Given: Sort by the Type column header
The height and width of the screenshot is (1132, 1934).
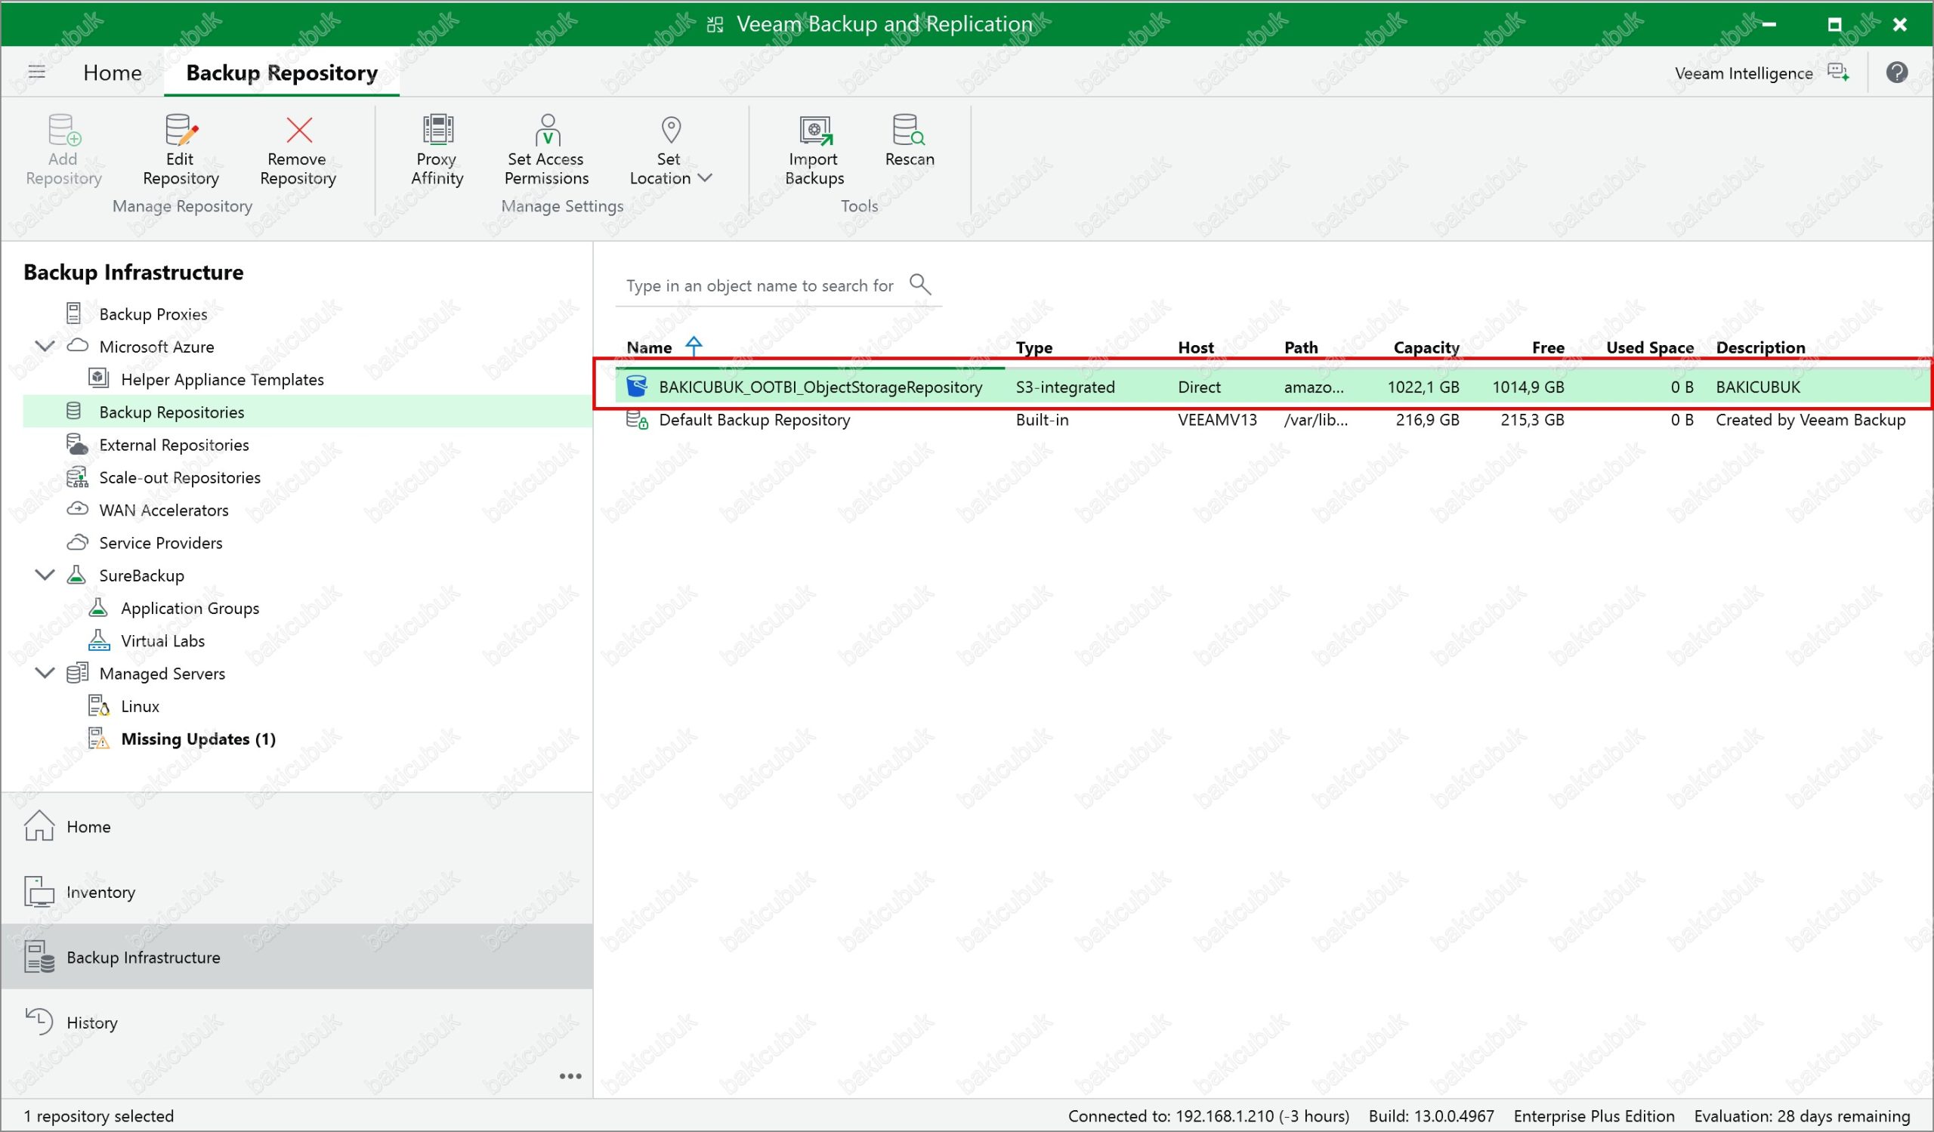Looking at the screenshot, I should 1033,347.
